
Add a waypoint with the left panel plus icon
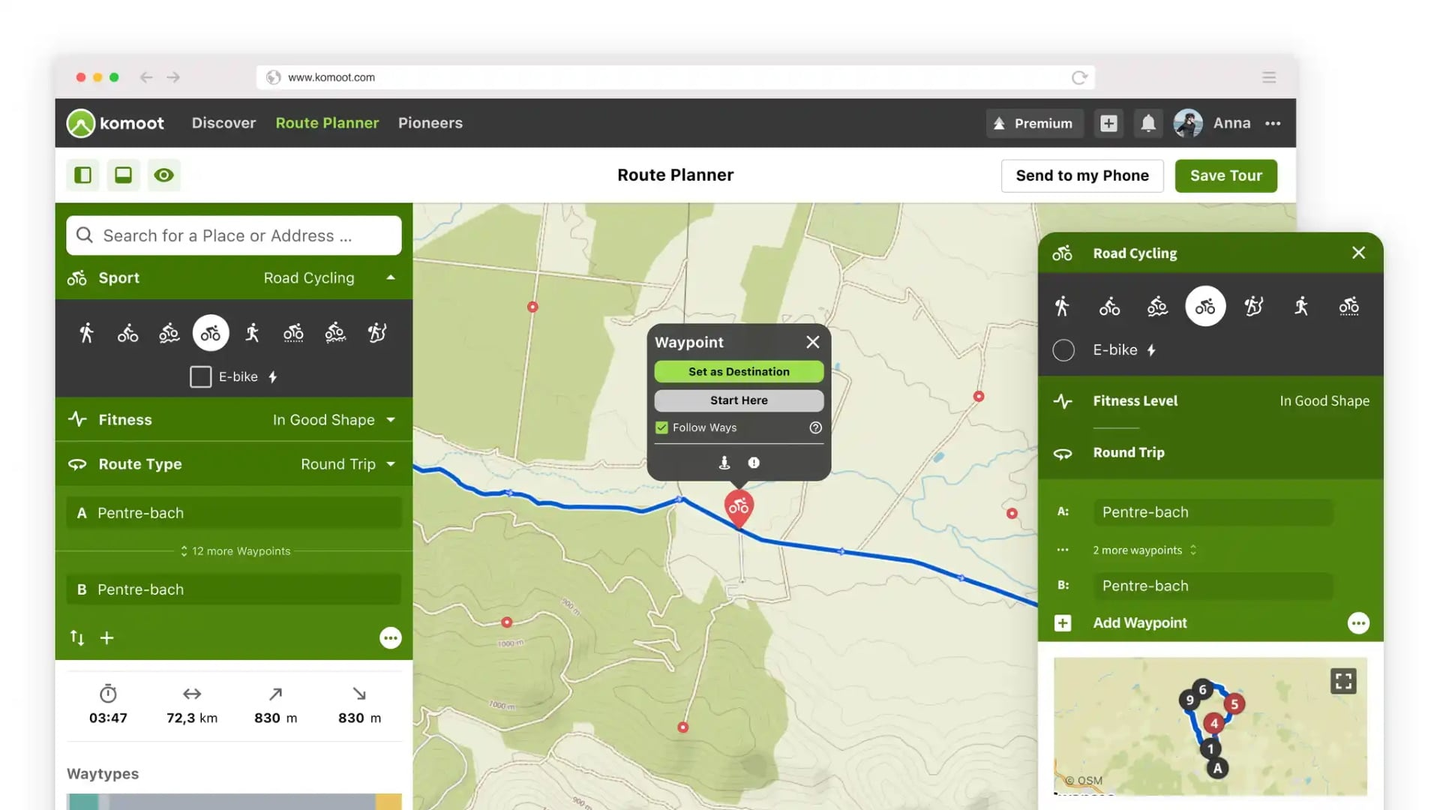click(107, 637)
